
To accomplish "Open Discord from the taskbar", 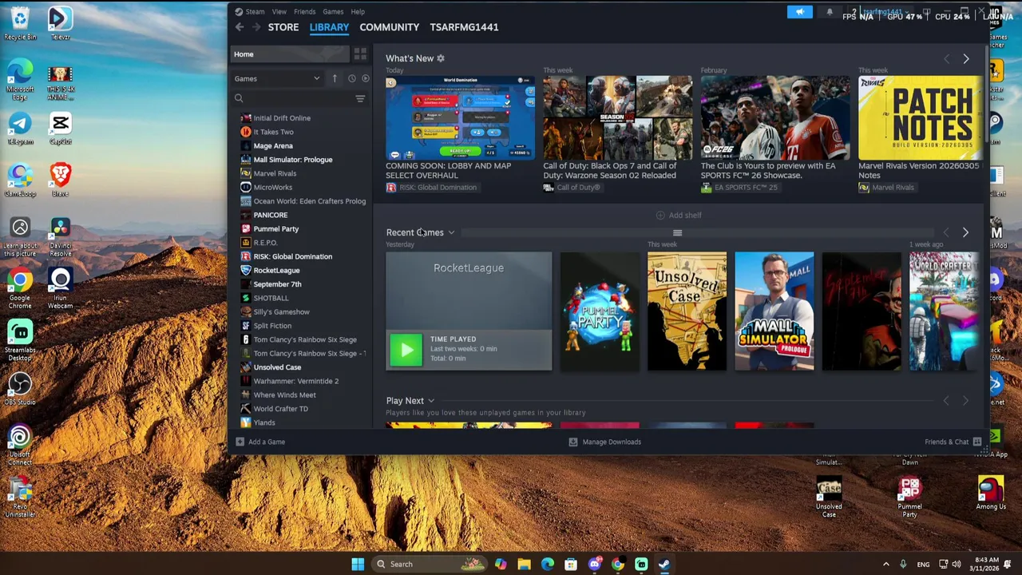I will click(x=594, y=564).
